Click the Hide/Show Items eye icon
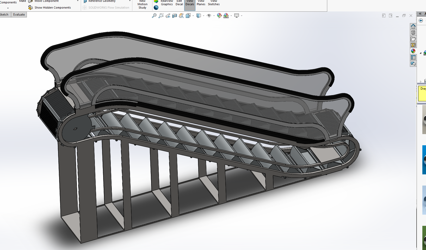The width and height of the screenshot is (426, 250). pyautogui.click(x=209, y=16)
